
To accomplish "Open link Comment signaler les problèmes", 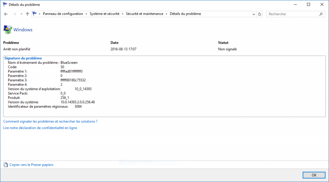I will 50,121.
